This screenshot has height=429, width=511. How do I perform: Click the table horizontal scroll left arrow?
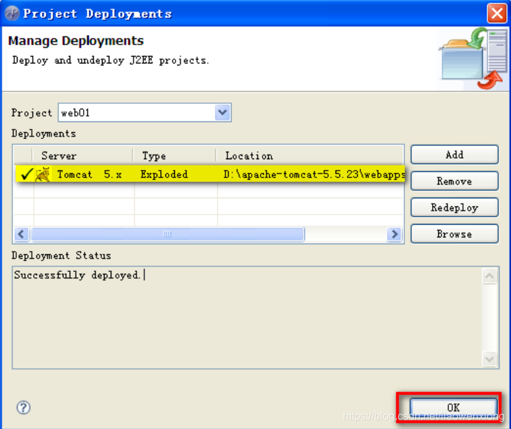pyautogui.click(x=22, y=234)
